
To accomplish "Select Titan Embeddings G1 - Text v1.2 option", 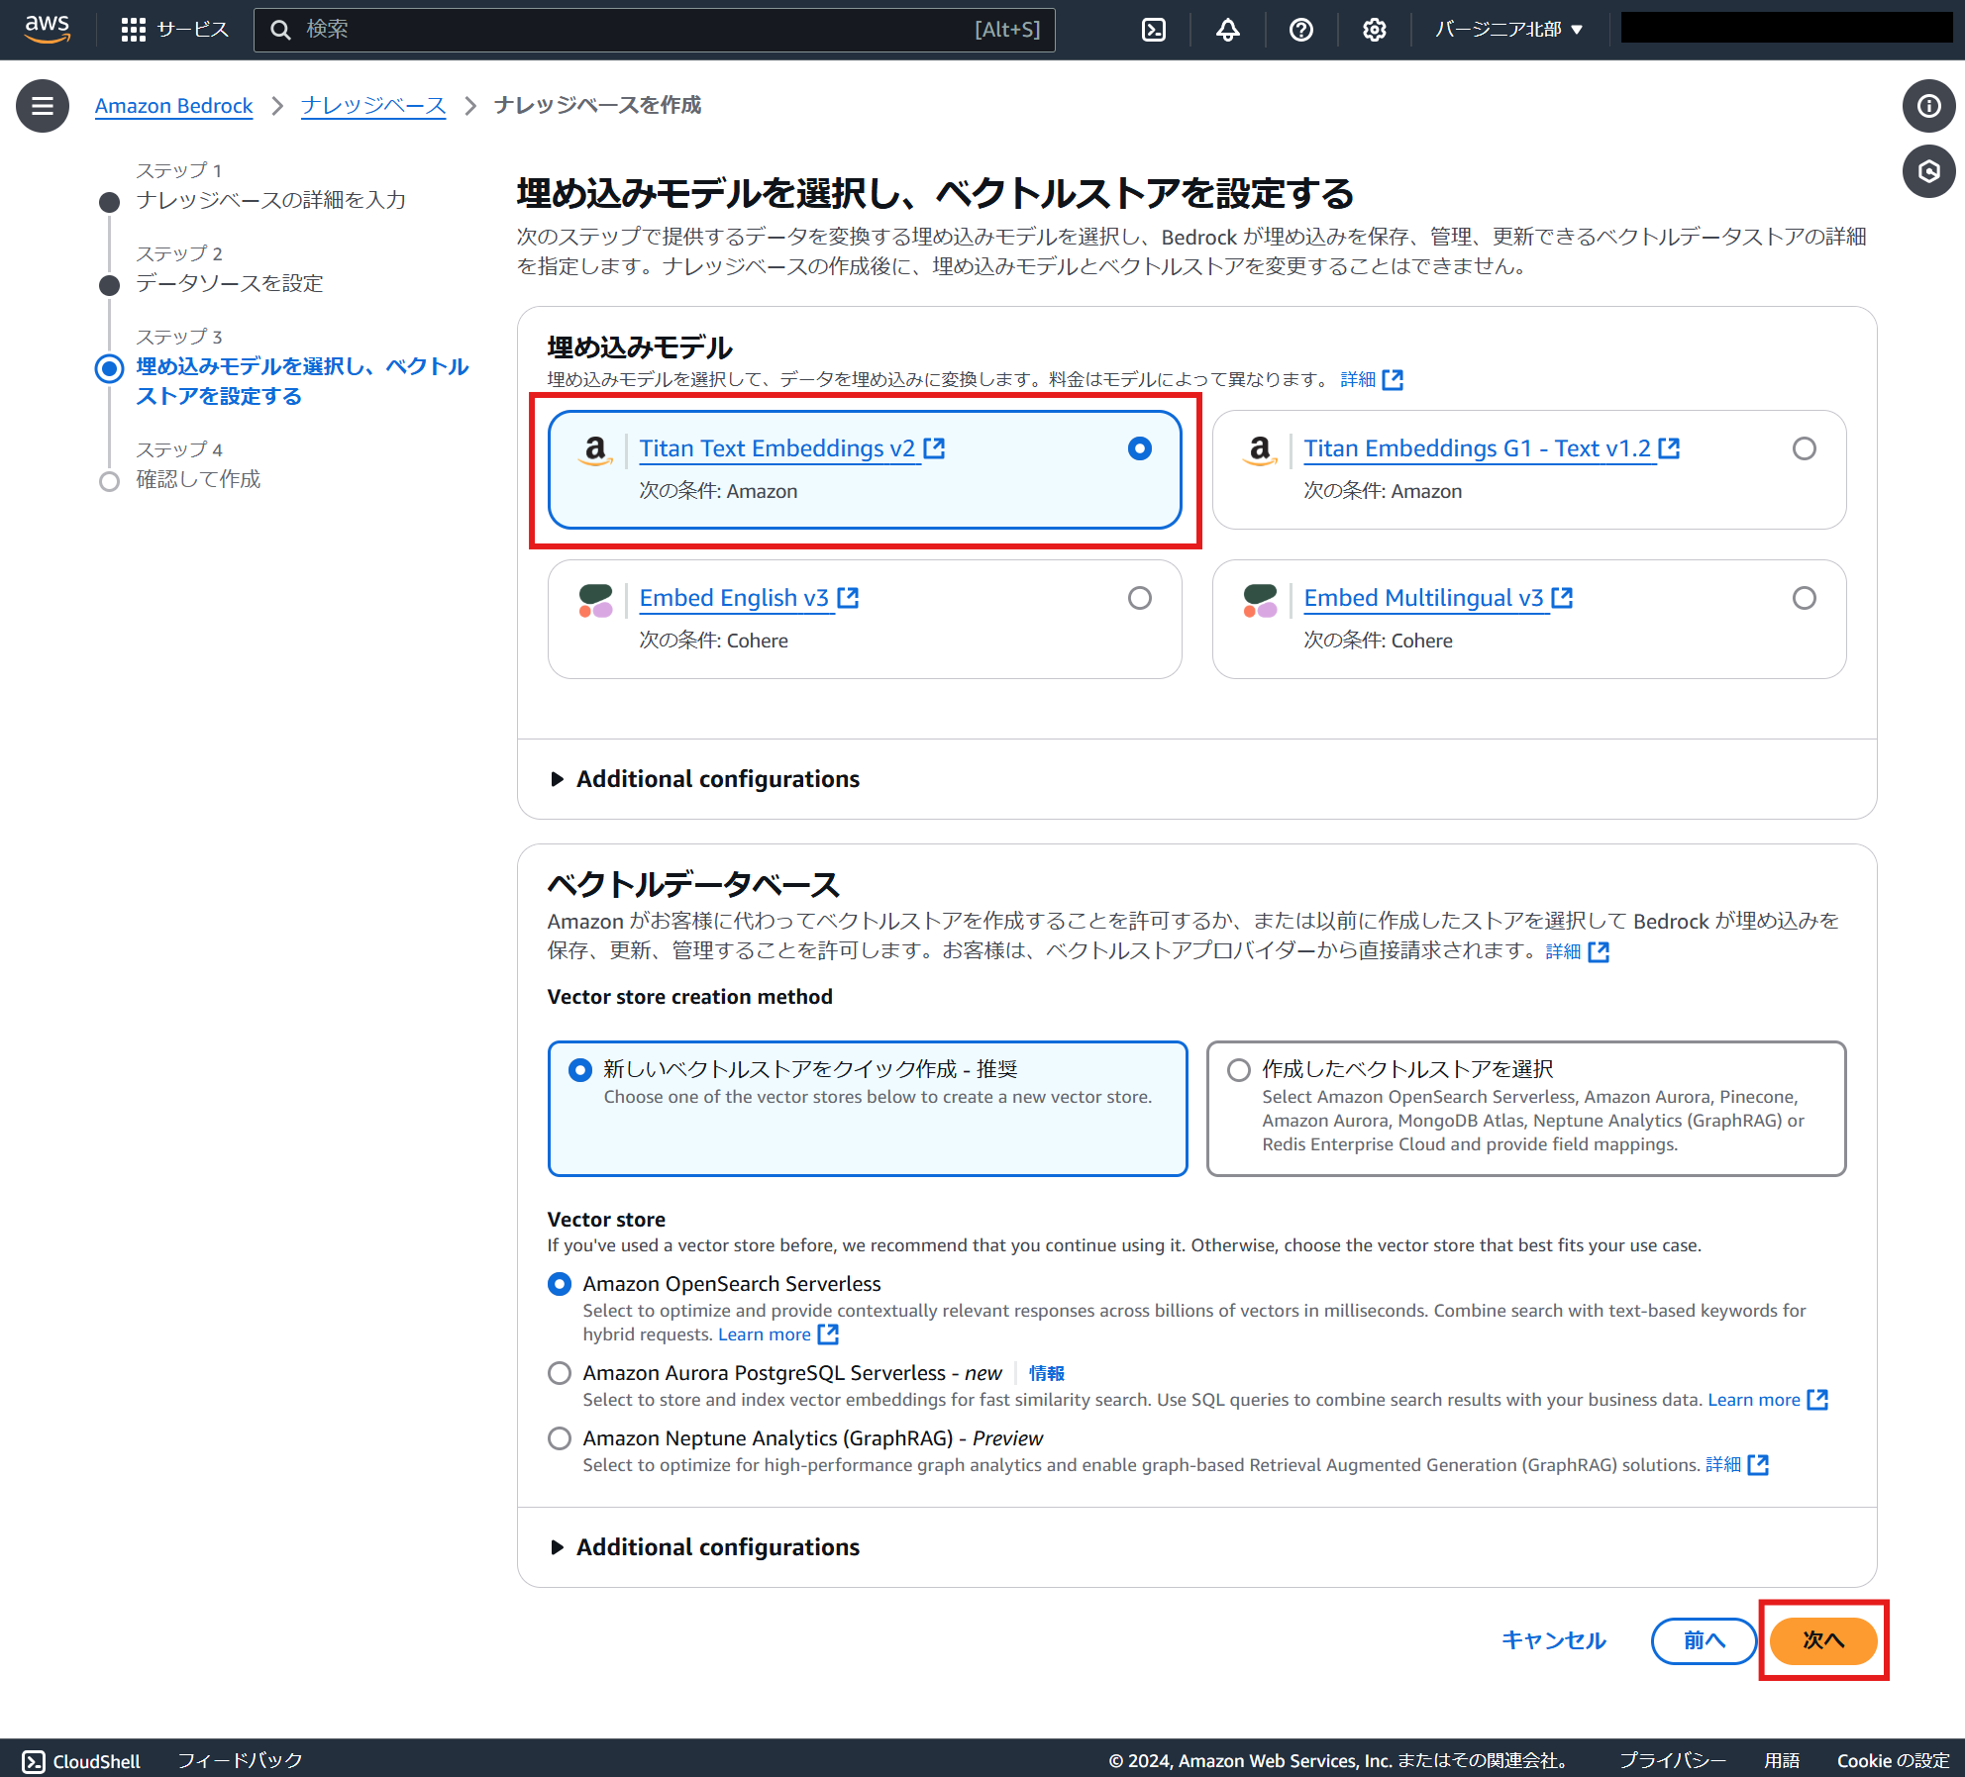I will tap(1804, 448).
